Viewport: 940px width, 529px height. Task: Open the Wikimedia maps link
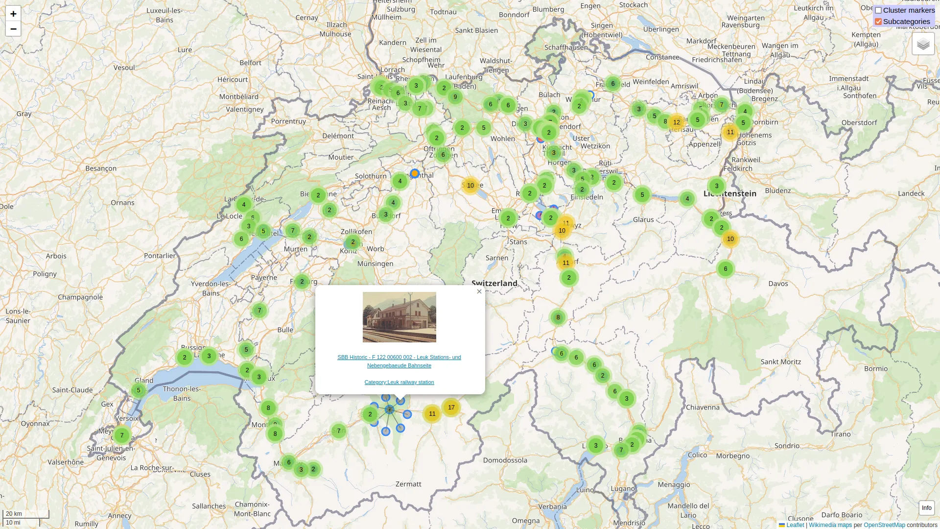pos(830,525)
